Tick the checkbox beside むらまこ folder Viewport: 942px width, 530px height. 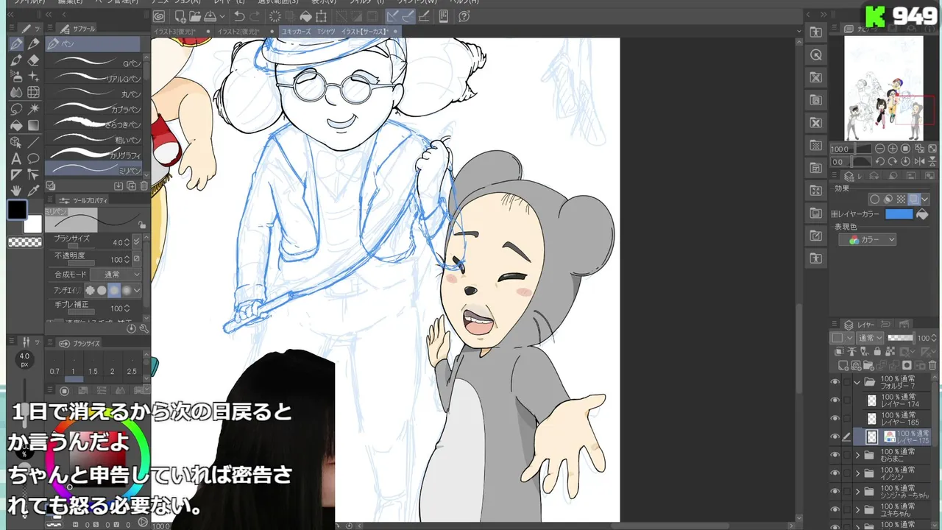pos(847,455)
